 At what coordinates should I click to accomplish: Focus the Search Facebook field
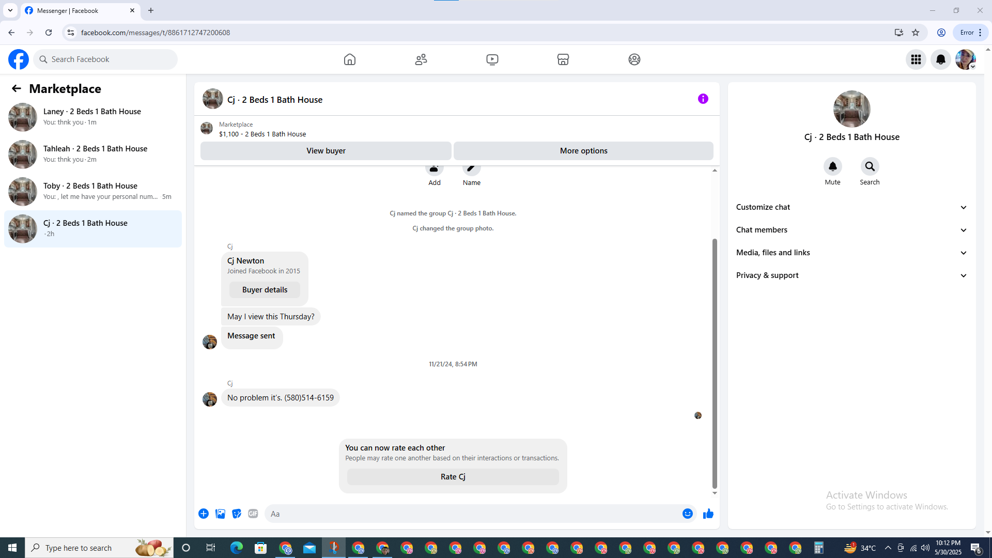click(105, 59)
